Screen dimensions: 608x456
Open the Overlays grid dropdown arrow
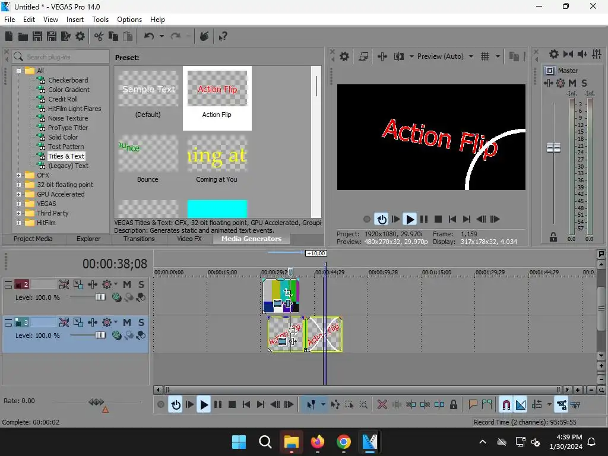pyautogui.click(x=498, y=56)
